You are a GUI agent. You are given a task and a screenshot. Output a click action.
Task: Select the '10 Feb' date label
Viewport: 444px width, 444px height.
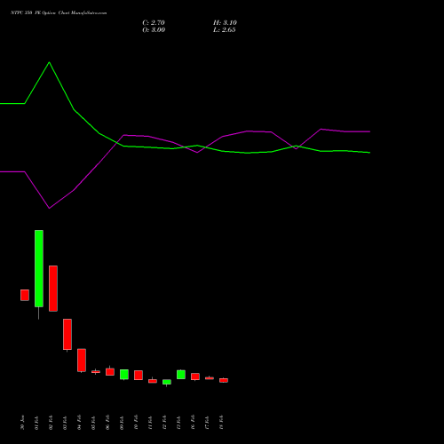click(x=136, y=422)
